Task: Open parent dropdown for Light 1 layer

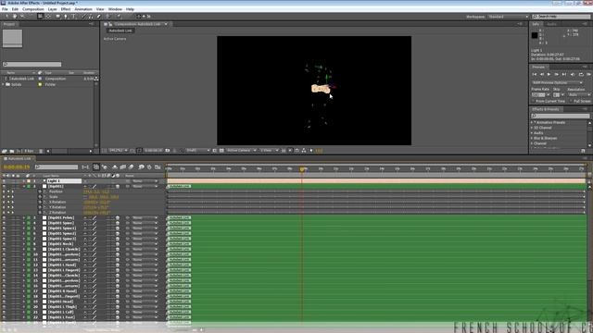Action: point(145,181)
